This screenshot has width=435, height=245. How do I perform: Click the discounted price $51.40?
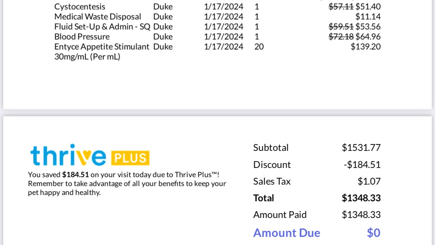tap(368, 6)
